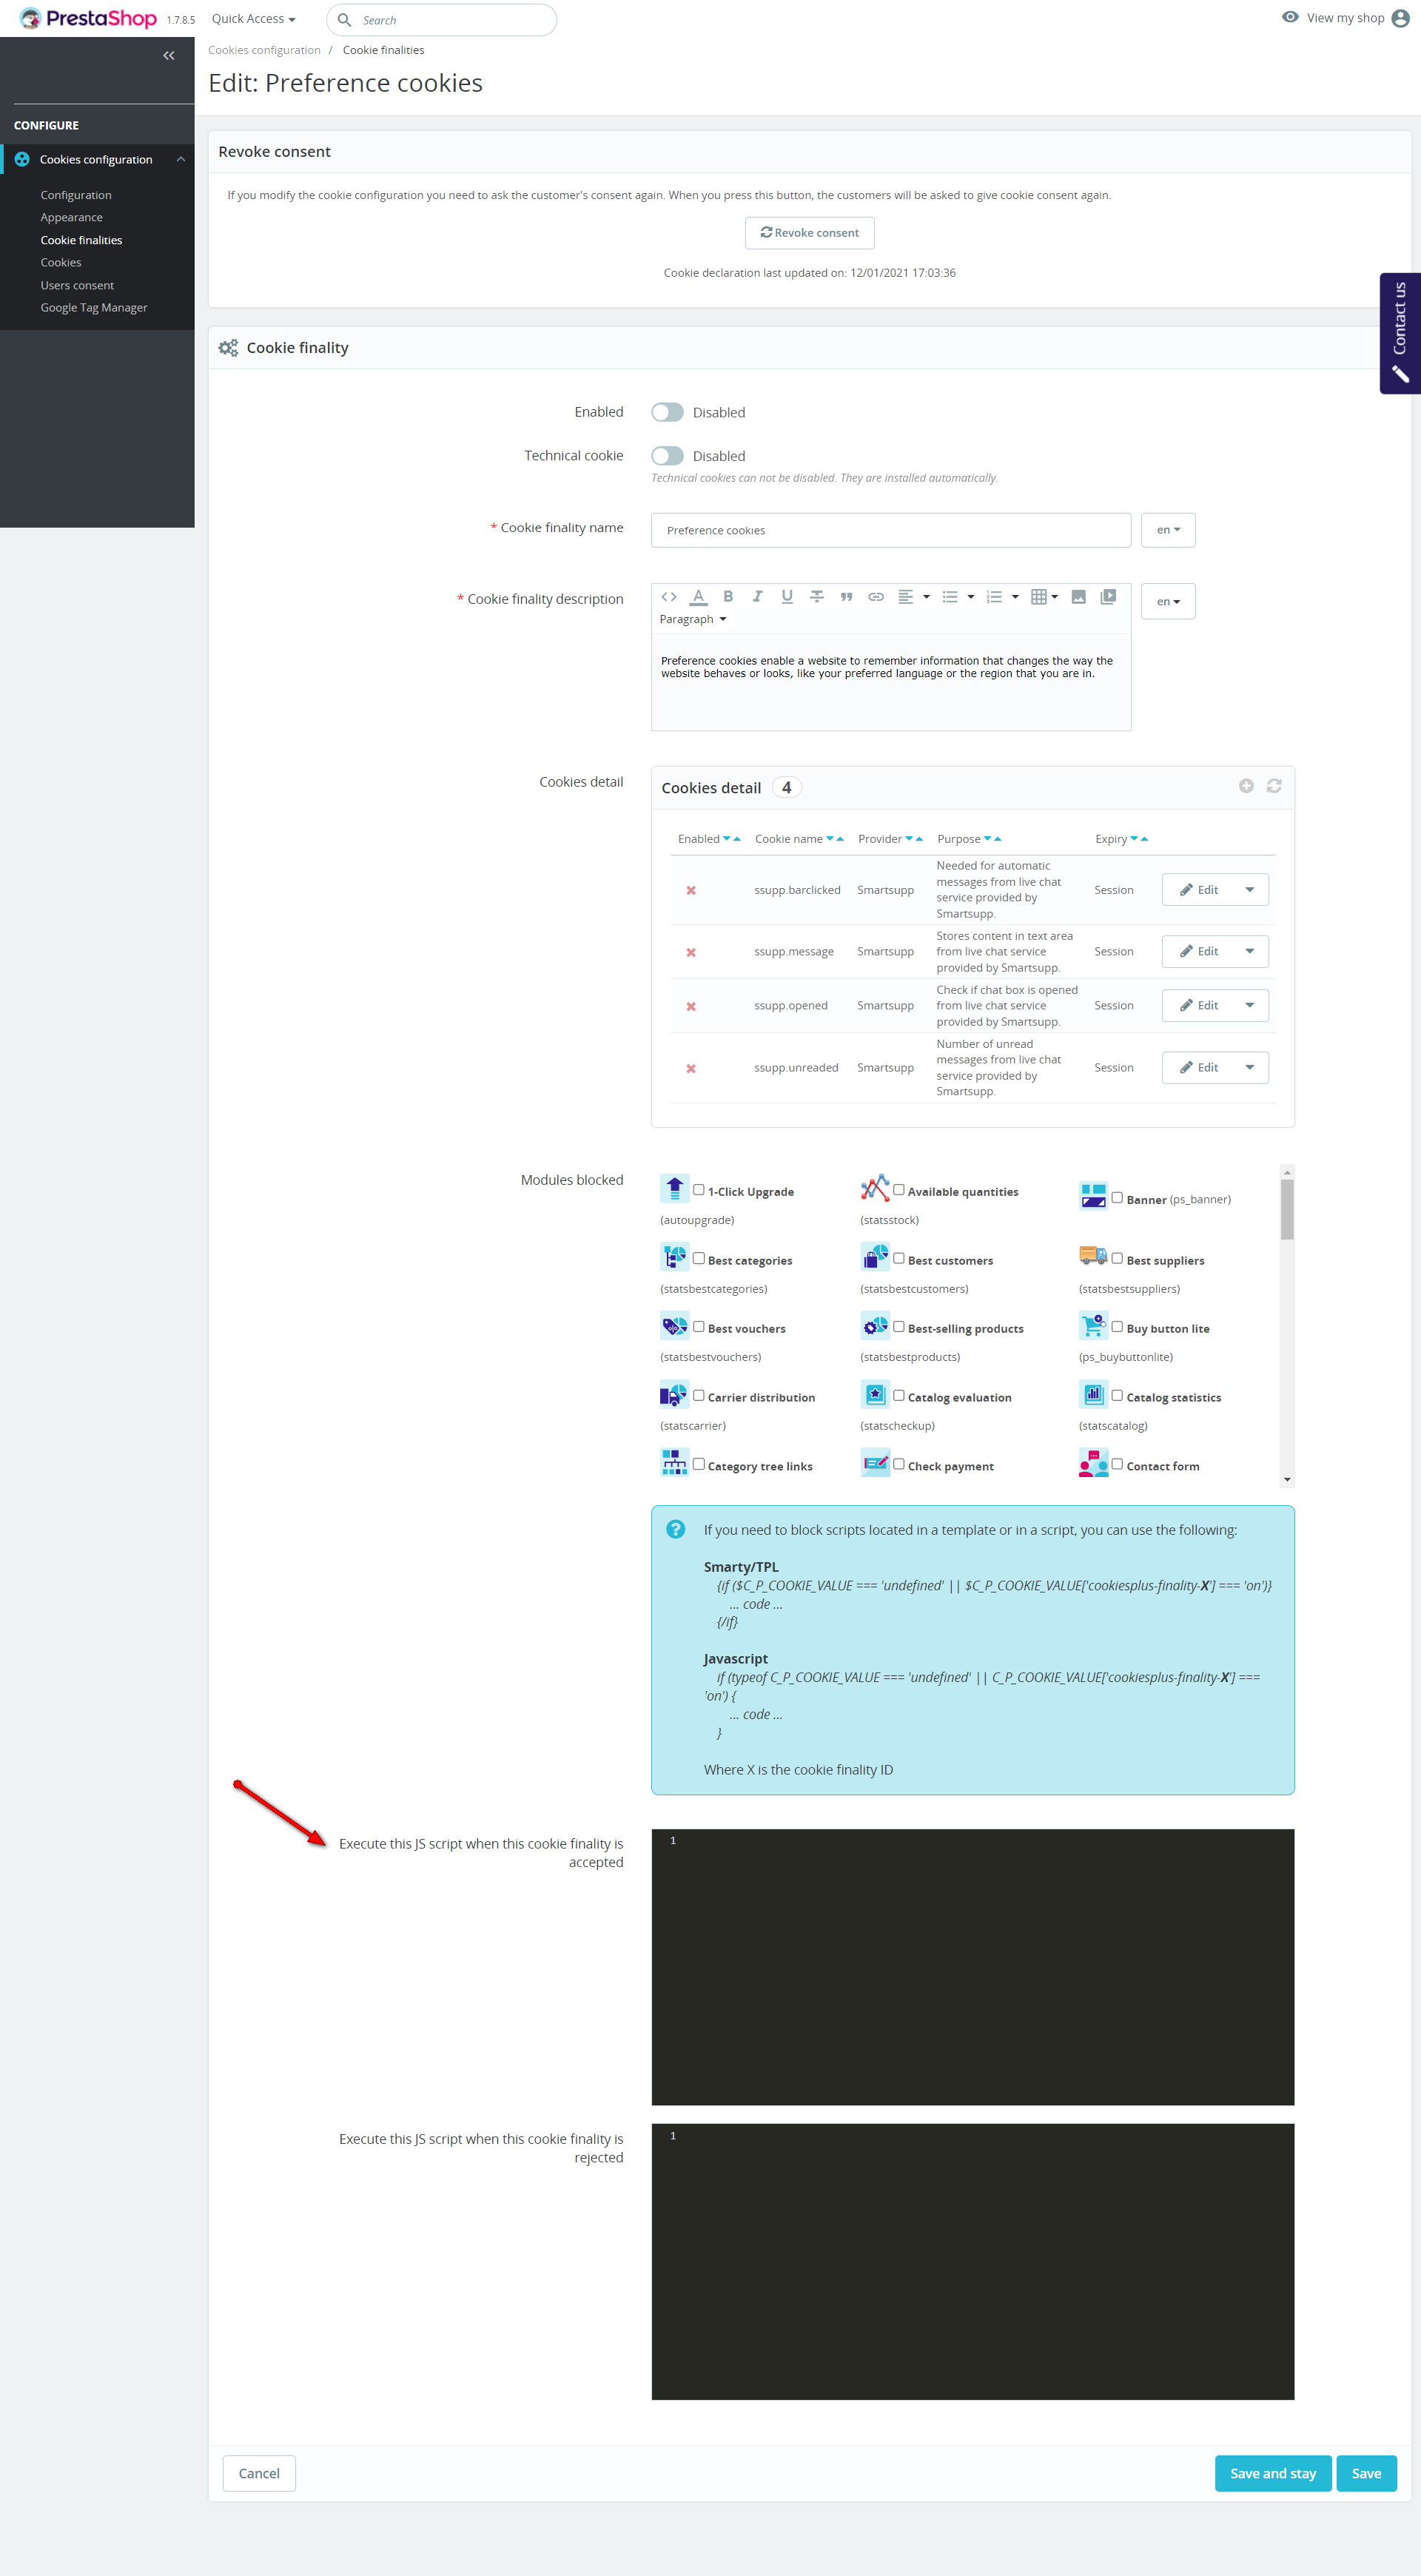Click the blockquote icon in editor toolbar
The image size is (1421, 2576).
[x=846, y=597]
